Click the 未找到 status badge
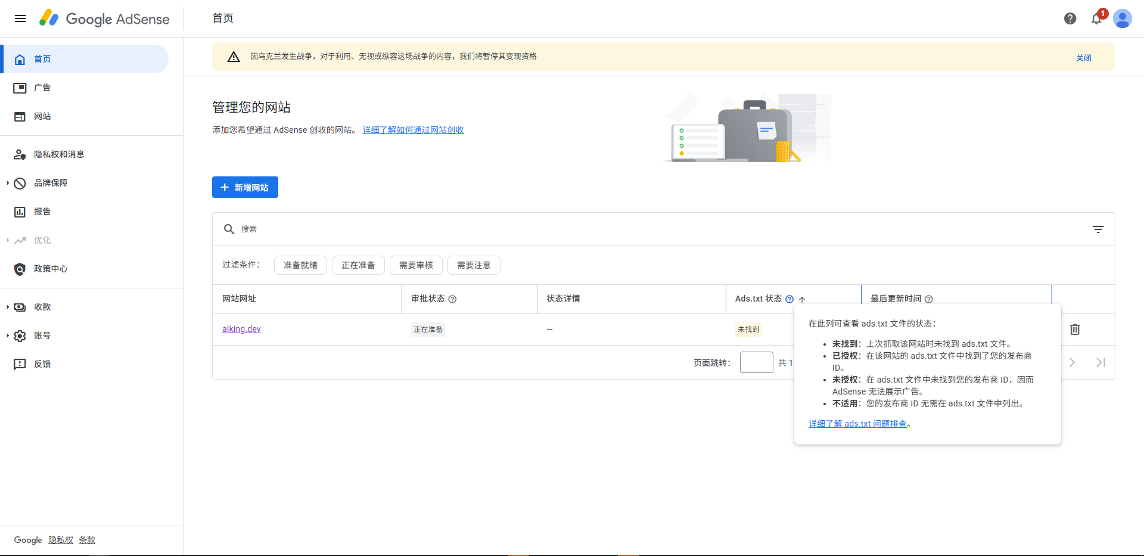 tap(748, 330)
